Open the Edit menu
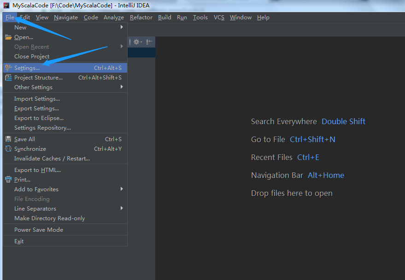The height and width of the screenshot is (280, 405). [x=25, y=17]
